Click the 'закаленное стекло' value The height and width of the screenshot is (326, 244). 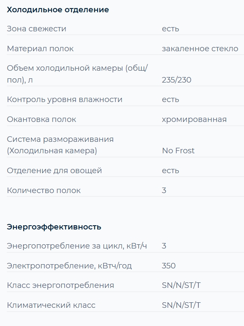coord(200,48)
